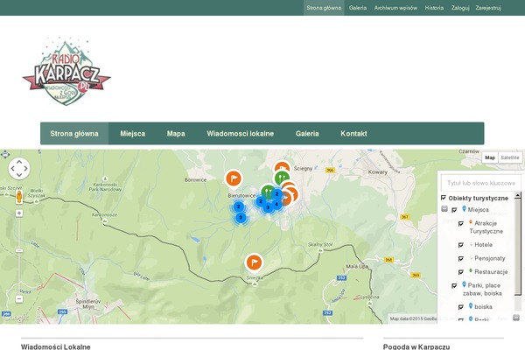Toggle the Miejsca checkbox
This screenshot has width=525, height=350.
[x=454, y=210]
